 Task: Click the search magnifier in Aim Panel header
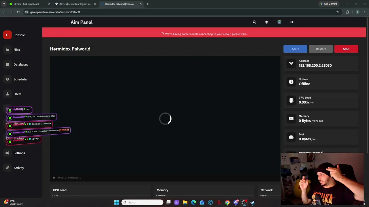(x=254, y=22)
